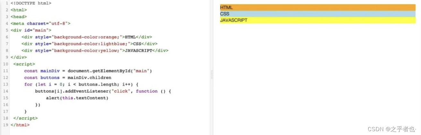Click the <meta charset="utf-8"> line
The image size is (421, 135).
[x=40, y=23]
